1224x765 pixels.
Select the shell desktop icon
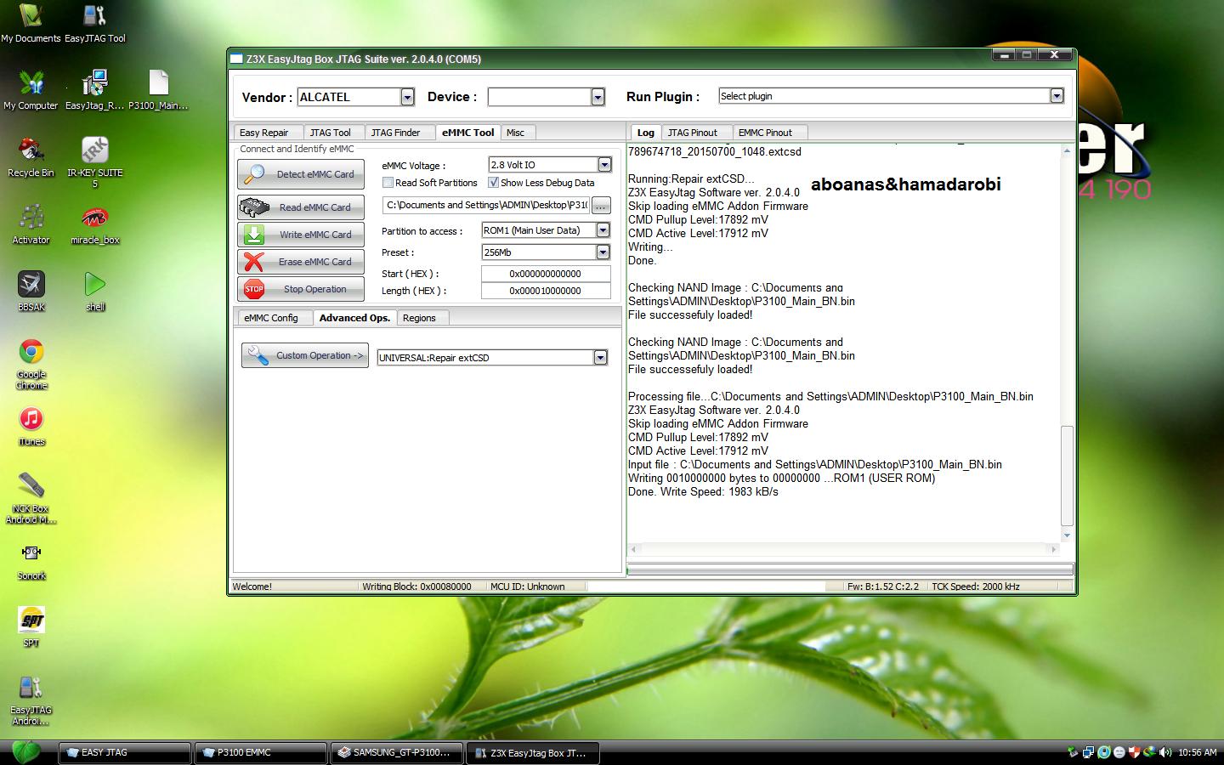94,292
